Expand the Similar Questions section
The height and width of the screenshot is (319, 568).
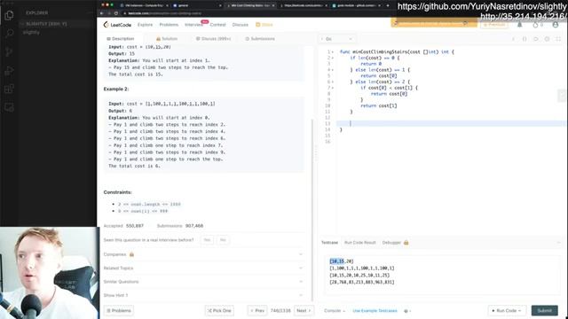(203, 282)
